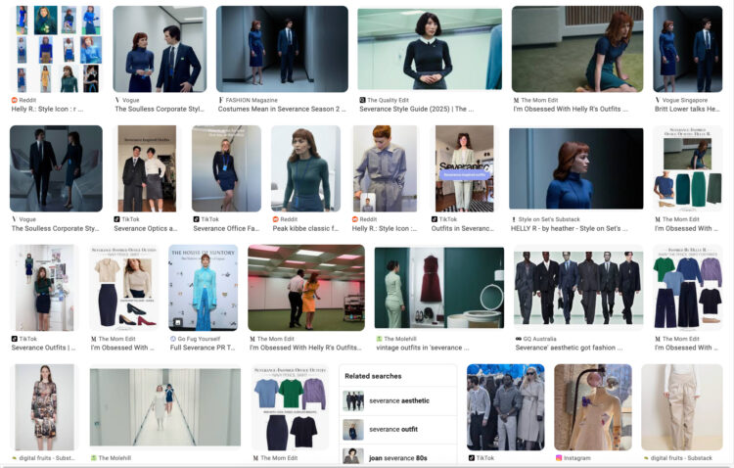Viewport: 734px width, 468px height.
Task: Open the Go Fug Yourself blue dress image
Action: coord(203,287)
